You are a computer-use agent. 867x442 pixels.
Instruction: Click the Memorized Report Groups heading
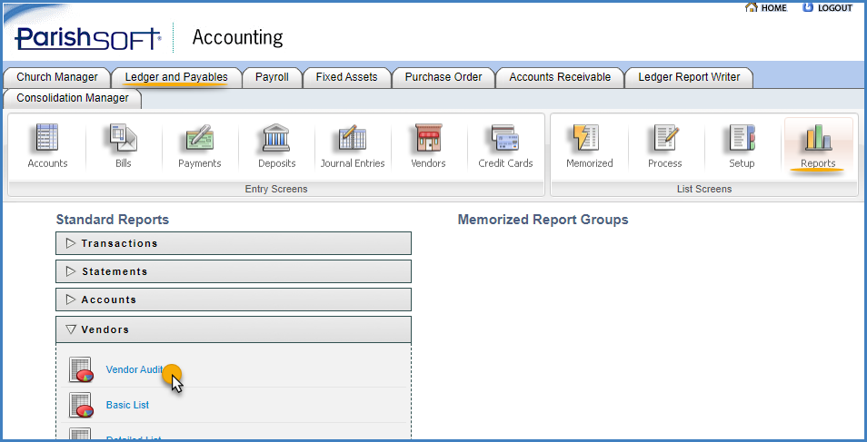(543, 220)
